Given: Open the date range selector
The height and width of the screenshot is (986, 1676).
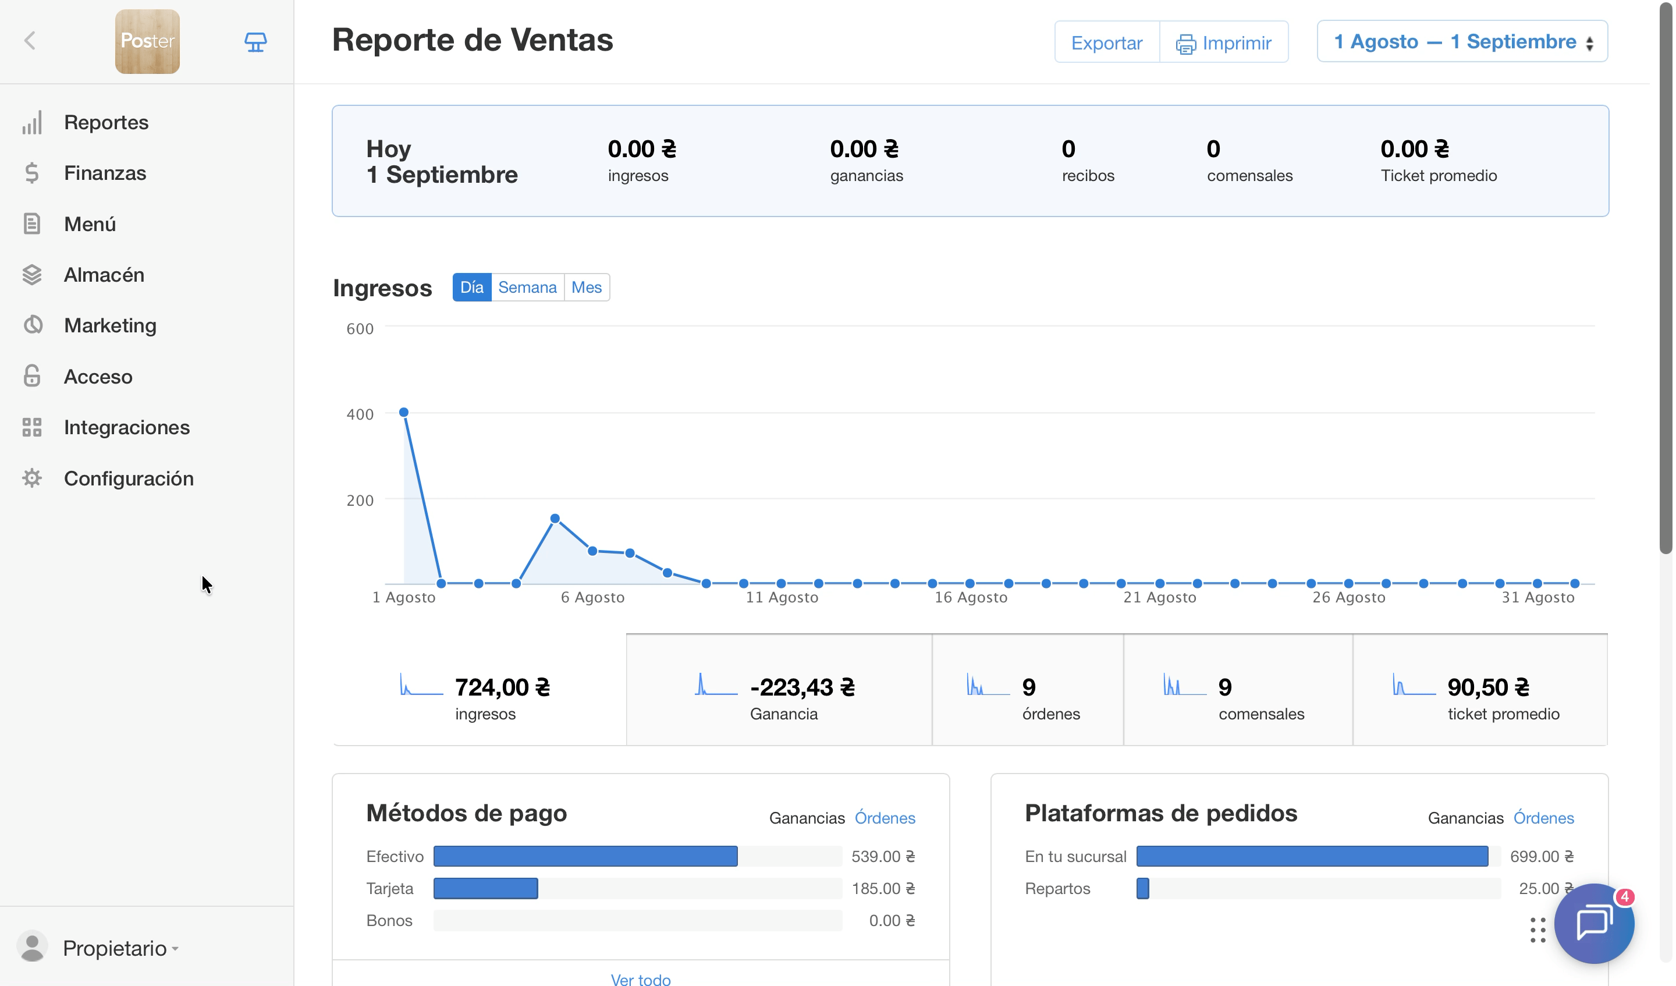Looking at the screenshot, I should click(x=1462, y=41).
